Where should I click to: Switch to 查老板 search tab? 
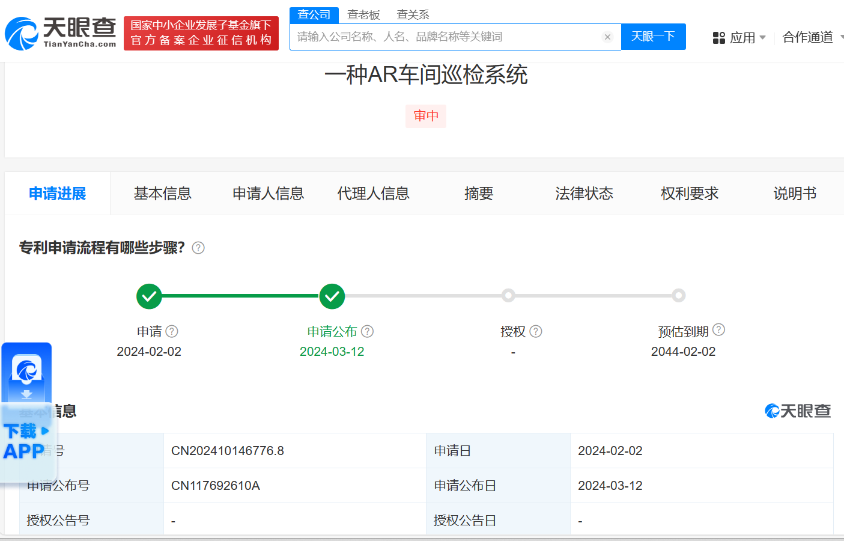click(x=363, y=15)
